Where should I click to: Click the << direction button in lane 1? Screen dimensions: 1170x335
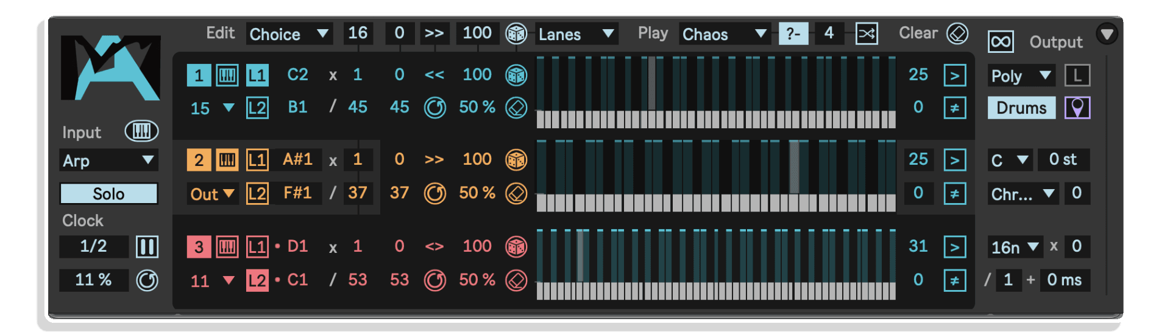[x=434, y=75]
